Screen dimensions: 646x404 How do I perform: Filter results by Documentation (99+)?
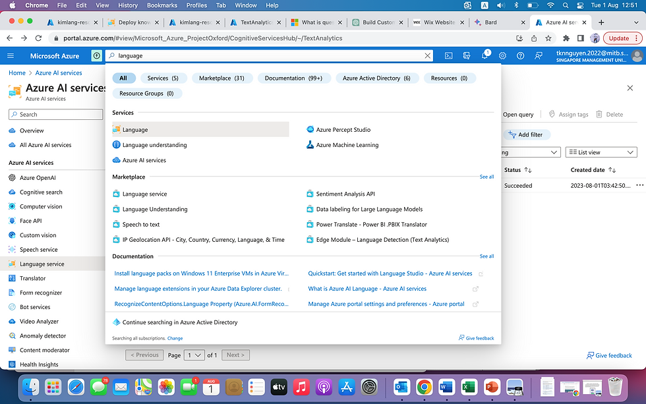[294, 78]
